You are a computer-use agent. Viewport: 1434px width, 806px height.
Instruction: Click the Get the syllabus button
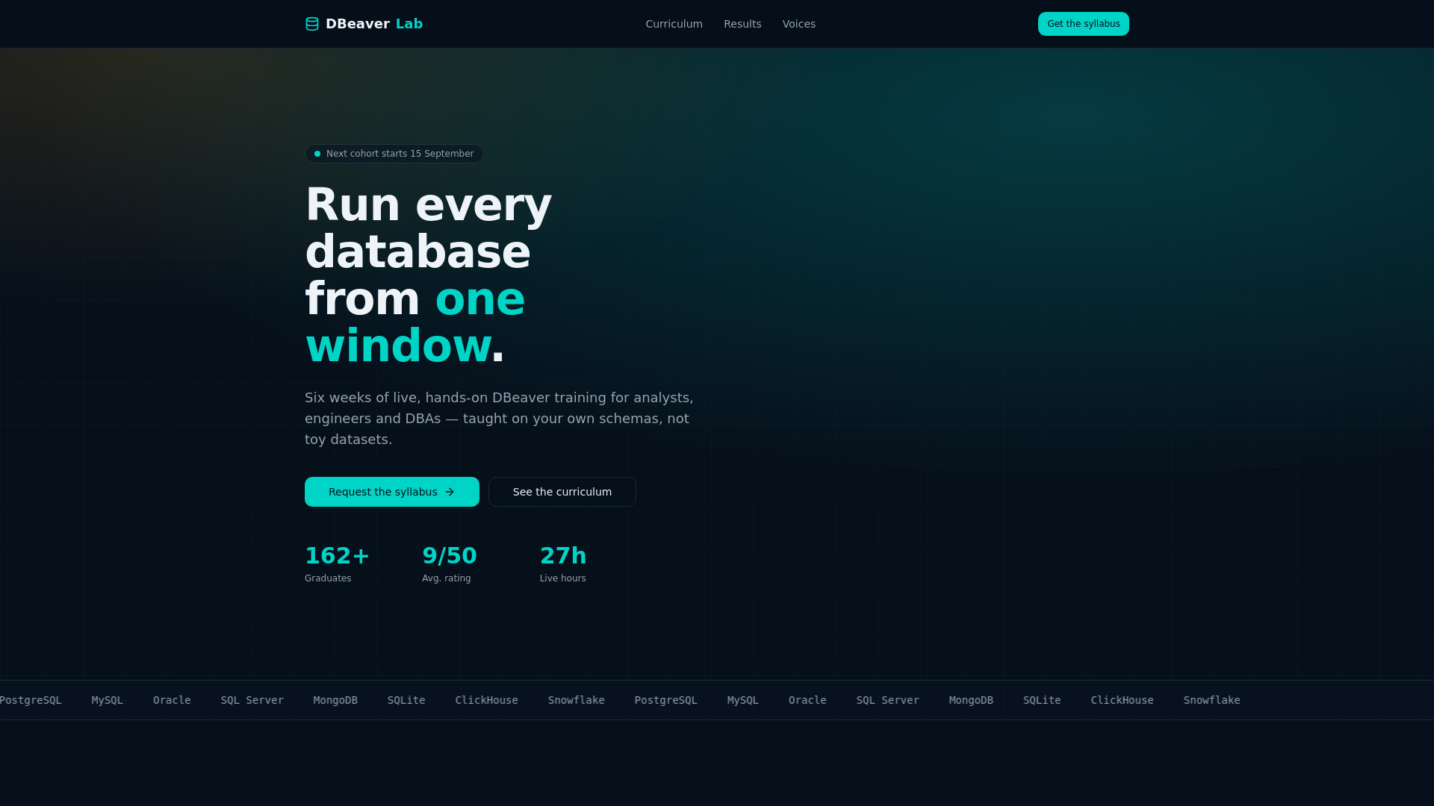(1083, 24)
